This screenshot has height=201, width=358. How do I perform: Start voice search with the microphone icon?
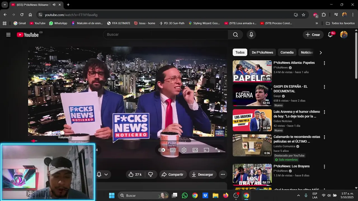click(251, 35)
